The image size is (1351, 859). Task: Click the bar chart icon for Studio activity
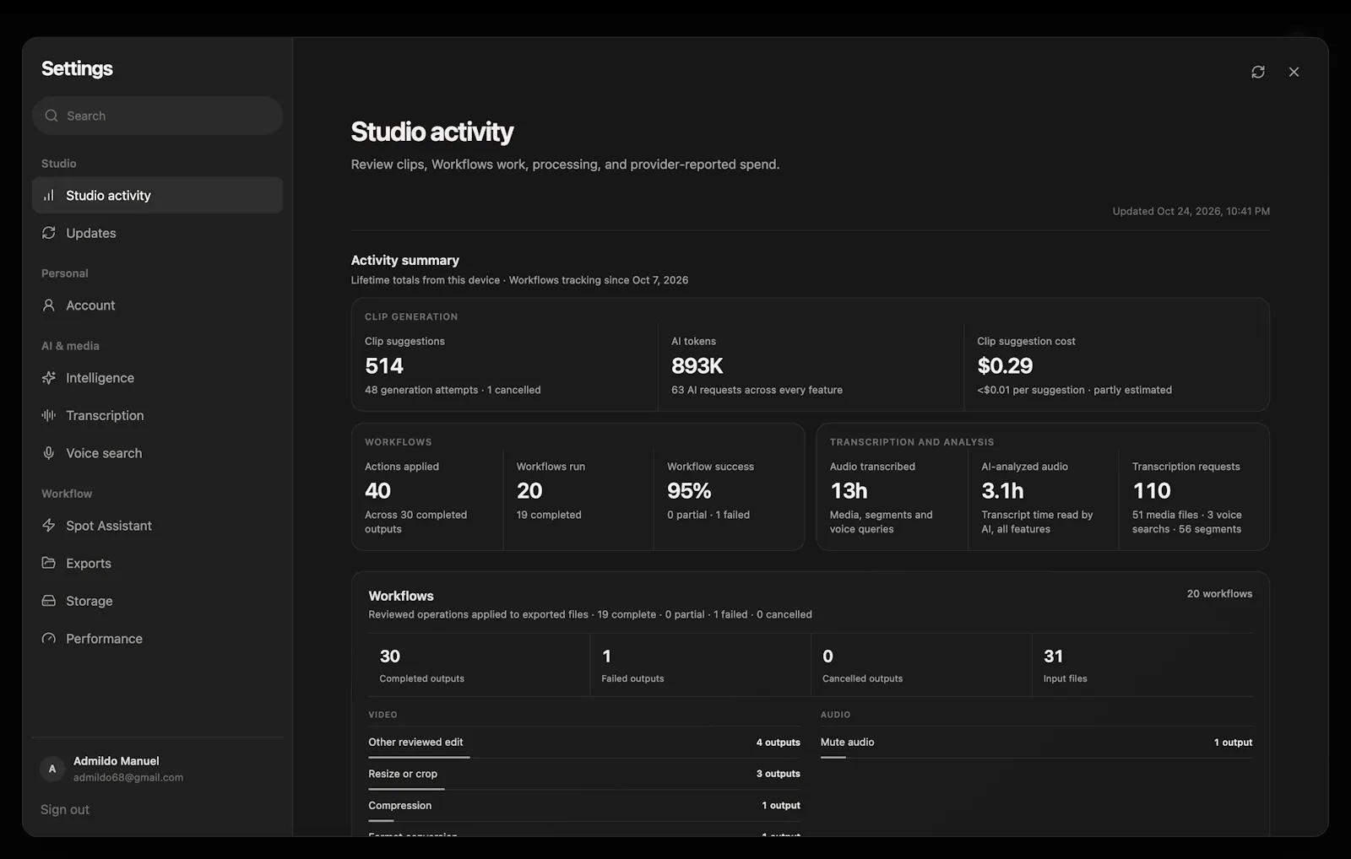pyautogui.click(x=49, y=195)
